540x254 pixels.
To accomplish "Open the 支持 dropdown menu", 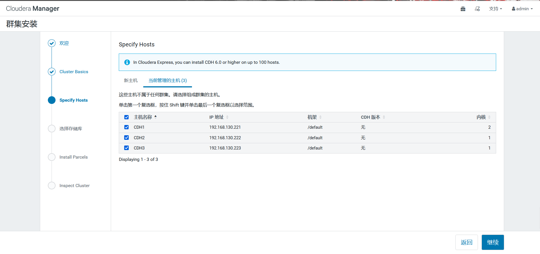I will click(496, 9).
